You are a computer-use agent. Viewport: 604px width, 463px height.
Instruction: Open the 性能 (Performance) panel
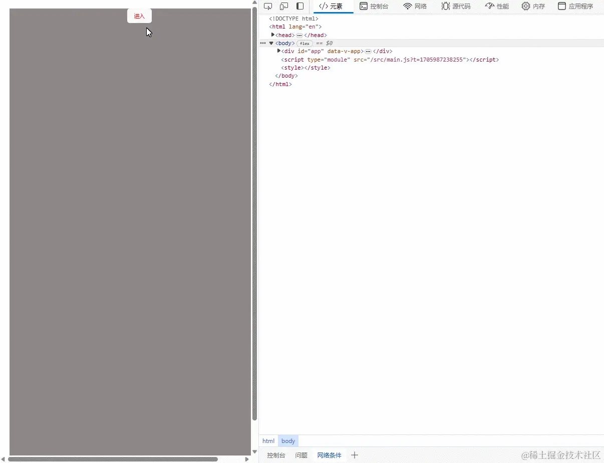[497, 7]
